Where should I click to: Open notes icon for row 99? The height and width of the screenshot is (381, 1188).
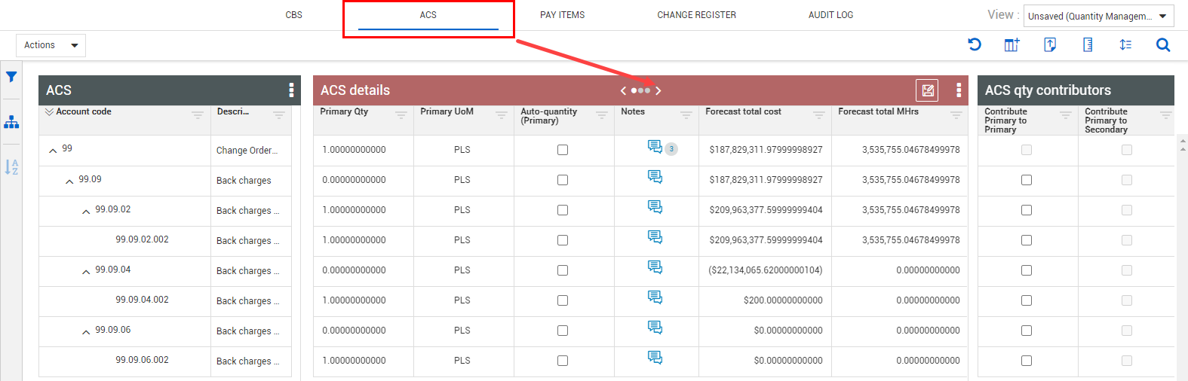click(x=655, y=147)
